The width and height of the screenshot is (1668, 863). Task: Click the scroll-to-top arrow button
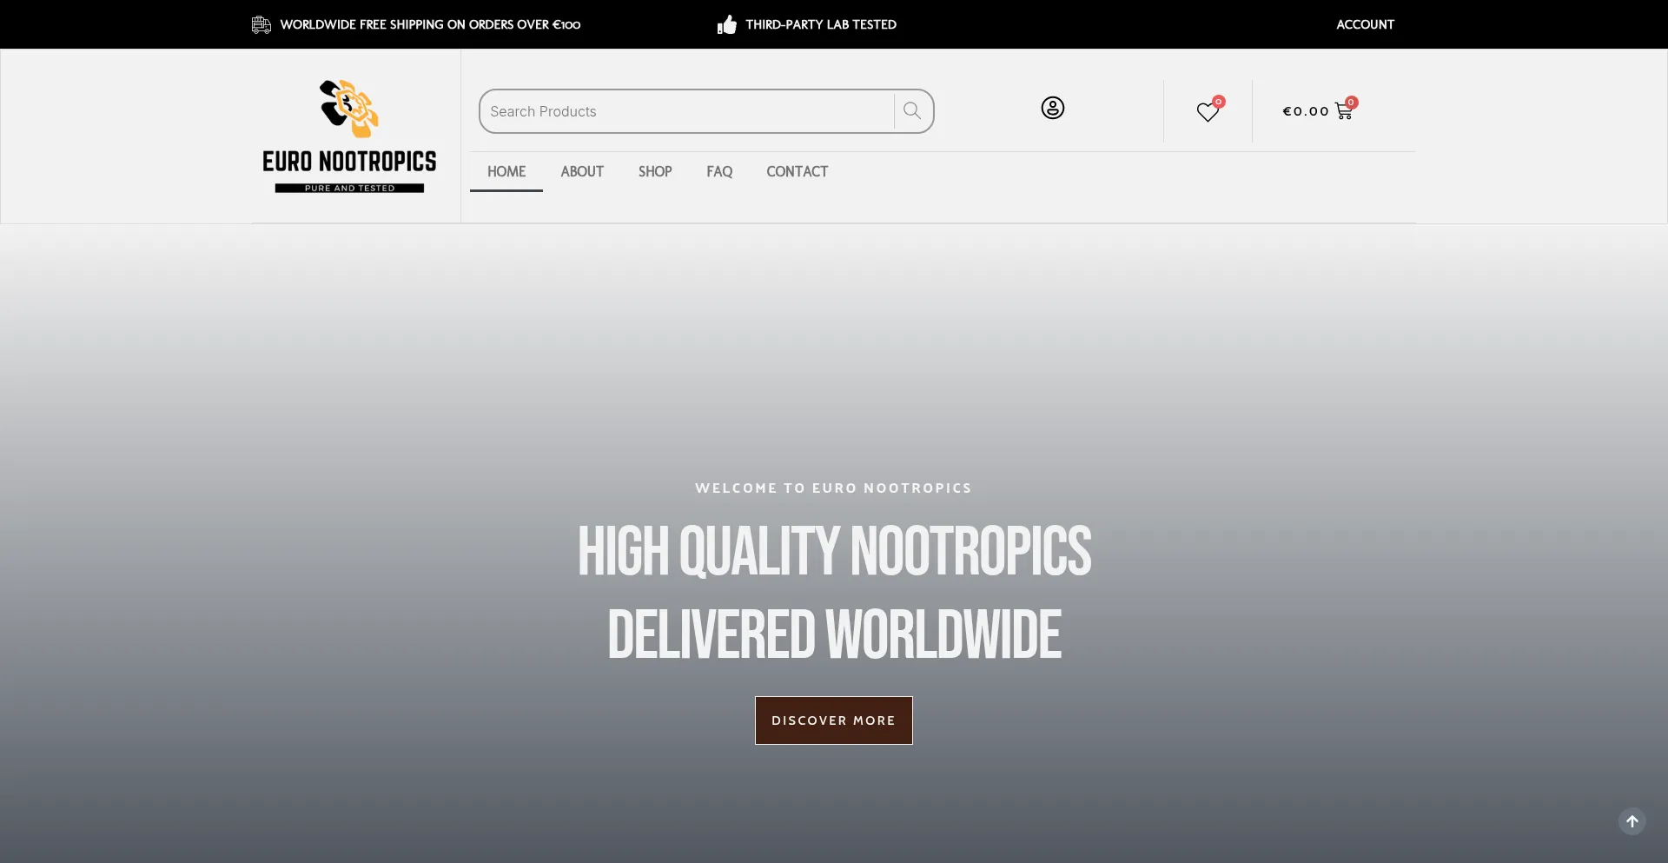click(x=1632, y=821)
